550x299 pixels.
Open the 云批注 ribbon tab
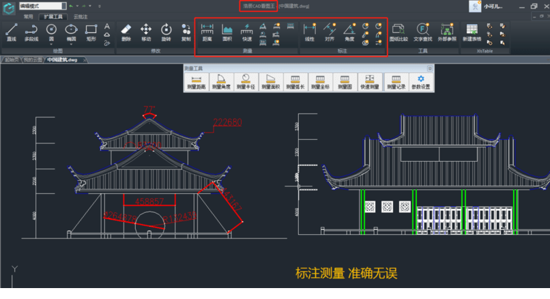(x=80, y=16)
